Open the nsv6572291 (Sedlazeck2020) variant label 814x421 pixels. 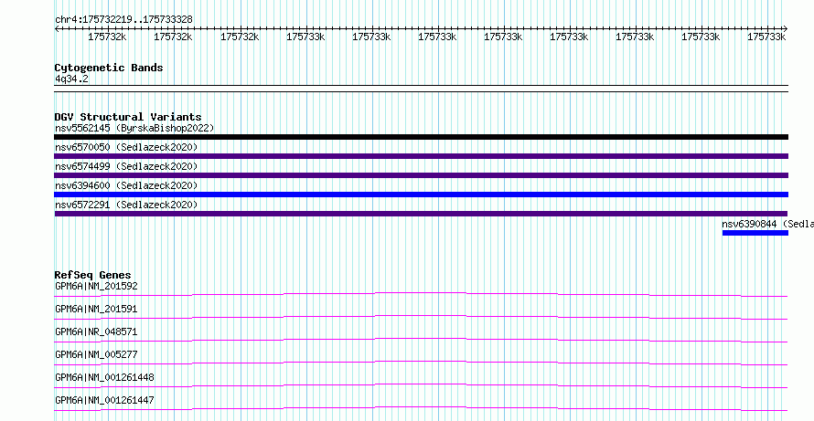coord(126,205)
